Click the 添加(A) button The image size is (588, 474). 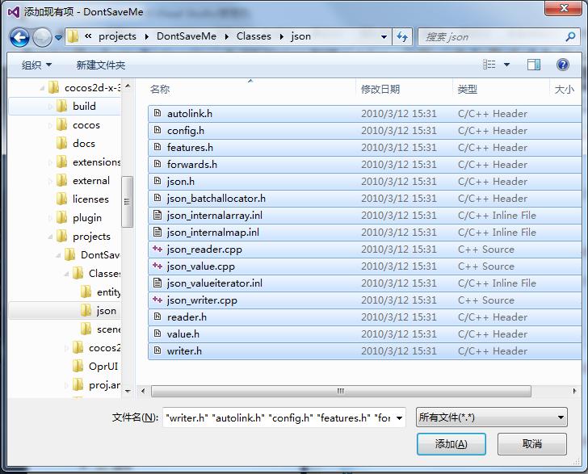451,444
